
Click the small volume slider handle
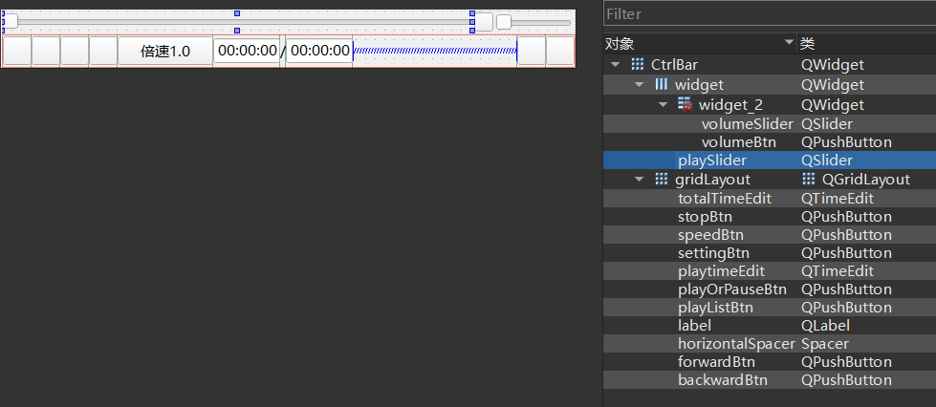[503, 22]
